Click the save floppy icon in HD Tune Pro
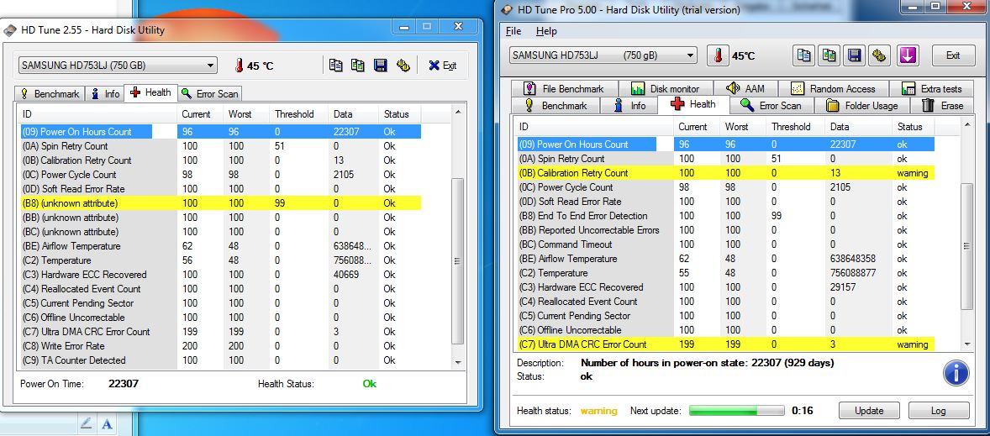990x436 pixels. pyautogui.click(x=854, y=55)
